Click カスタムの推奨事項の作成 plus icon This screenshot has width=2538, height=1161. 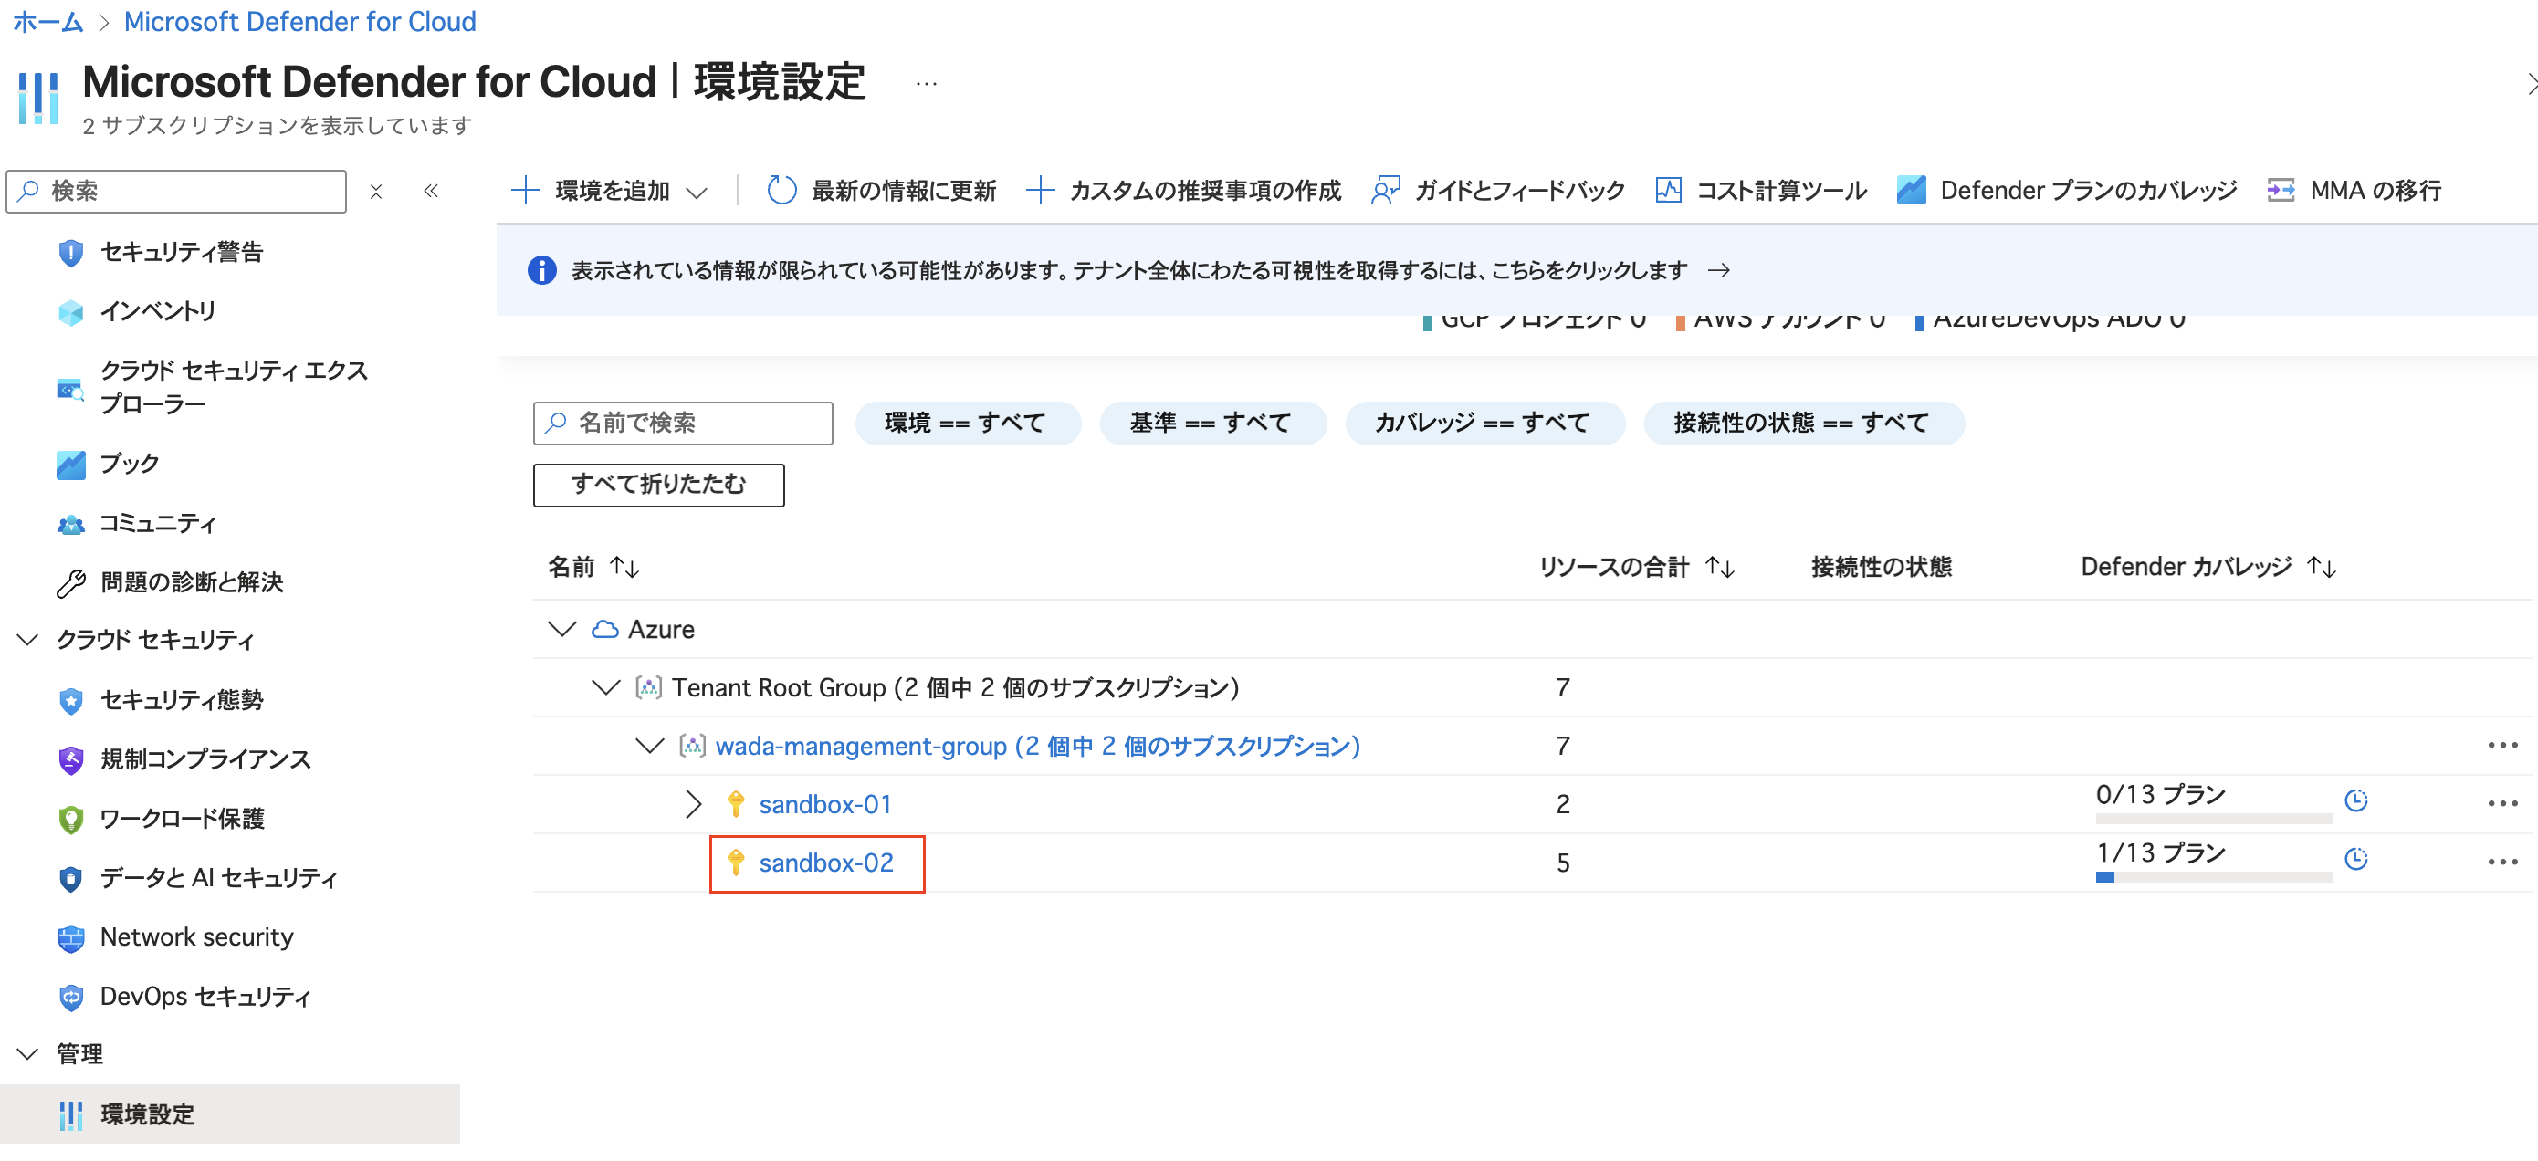coord(1040,190)
